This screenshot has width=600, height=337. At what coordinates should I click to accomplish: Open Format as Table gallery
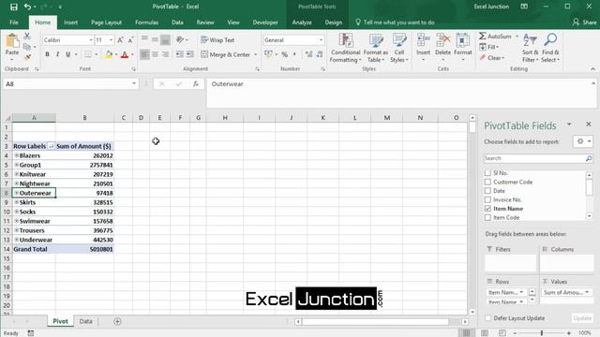coord(375,48)
